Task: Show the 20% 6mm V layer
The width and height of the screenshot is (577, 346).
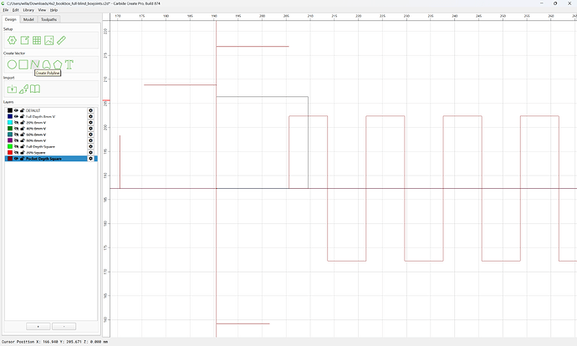Action: (16, 123)
